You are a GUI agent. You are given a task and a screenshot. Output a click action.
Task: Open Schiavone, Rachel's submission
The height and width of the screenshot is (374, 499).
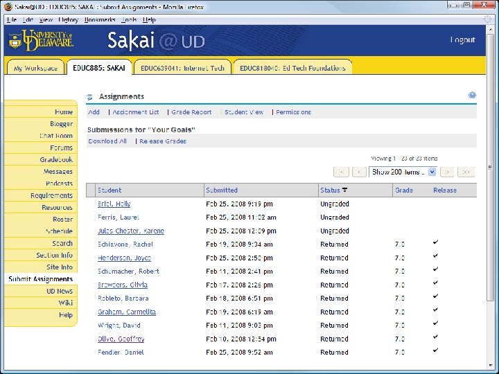click(125, 244)
